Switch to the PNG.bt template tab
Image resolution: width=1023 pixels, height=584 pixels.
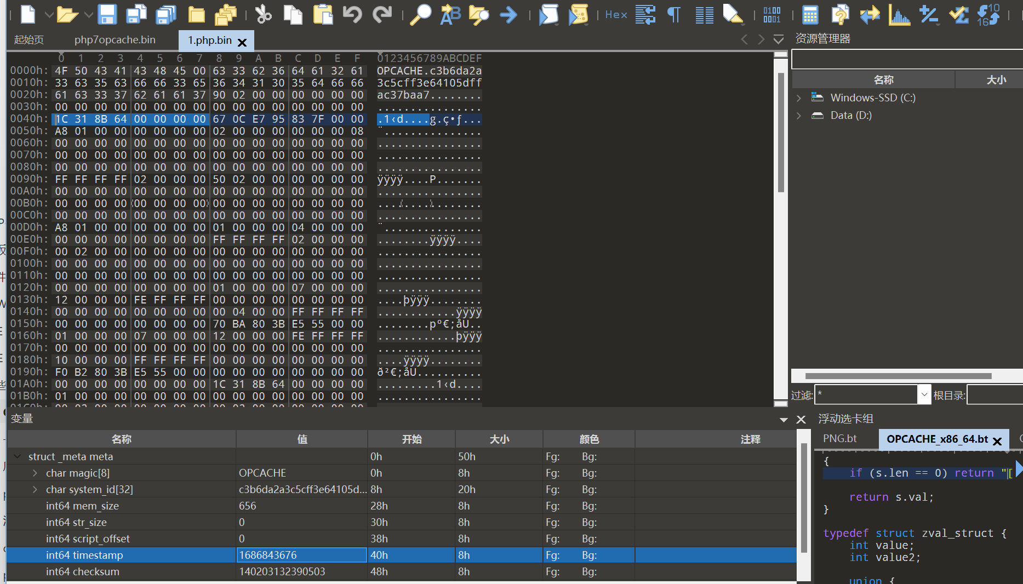(x=839, y=439)
